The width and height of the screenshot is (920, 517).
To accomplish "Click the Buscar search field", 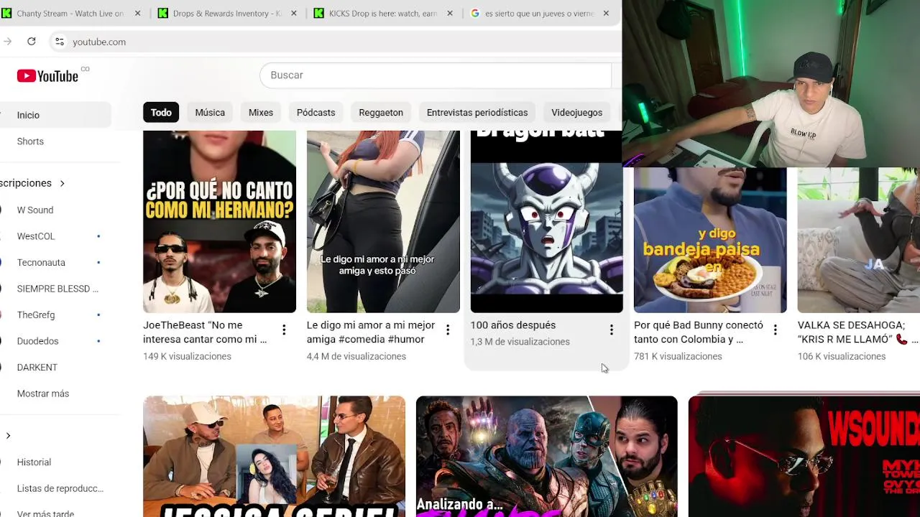I will tap(436, 75).
